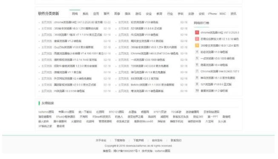This screenshot has width=278, height=159.
Task: Select the 媒体 tab
Action: (128, 14)
